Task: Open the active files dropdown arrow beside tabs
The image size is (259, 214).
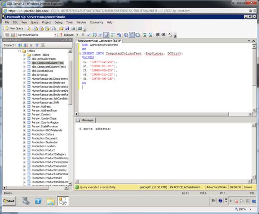Action: click(x=249, y=41)
